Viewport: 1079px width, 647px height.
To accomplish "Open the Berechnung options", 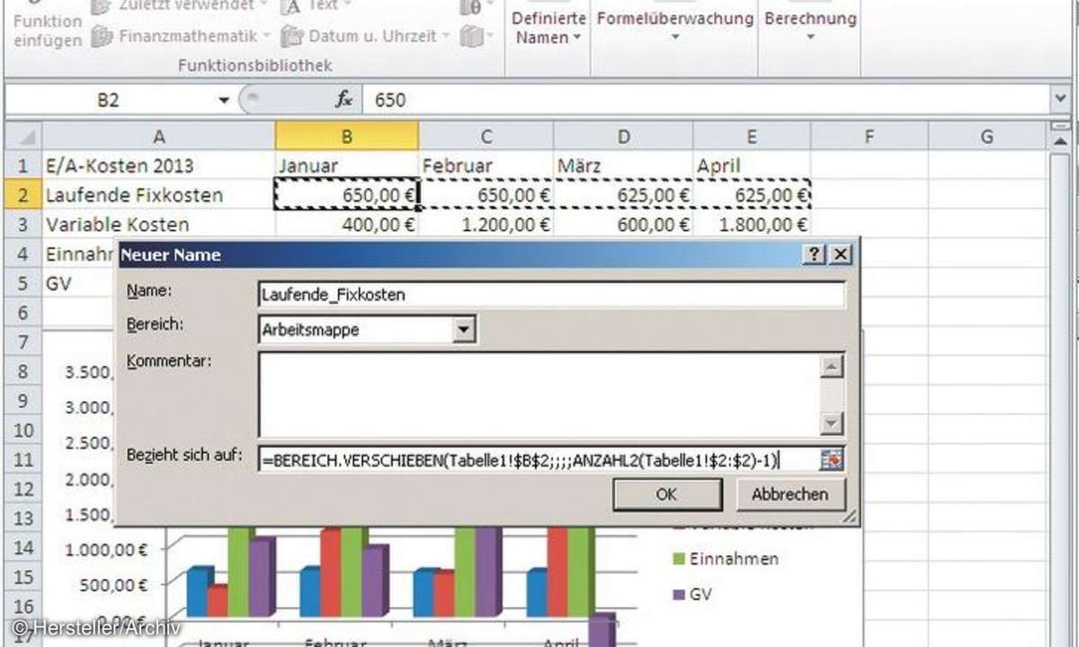I will click(809, 26).
